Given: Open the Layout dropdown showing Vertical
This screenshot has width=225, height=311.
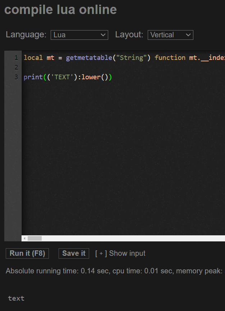Looking at the screenshot, I should click(170, 35).
